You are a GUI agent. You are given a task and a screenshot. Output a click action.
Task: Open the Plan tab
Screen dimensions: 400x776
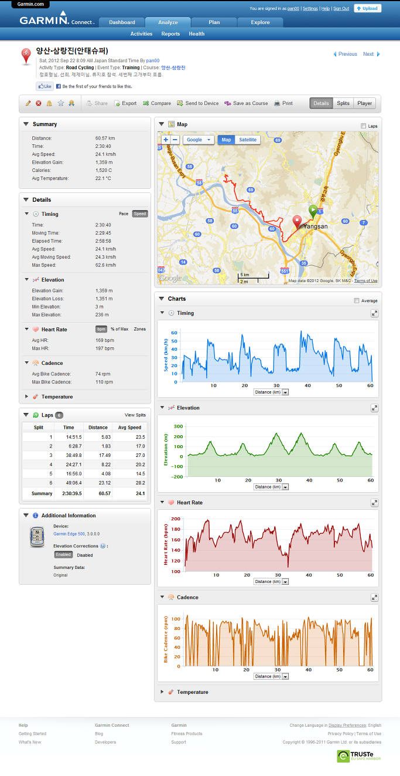pos(214,22)
